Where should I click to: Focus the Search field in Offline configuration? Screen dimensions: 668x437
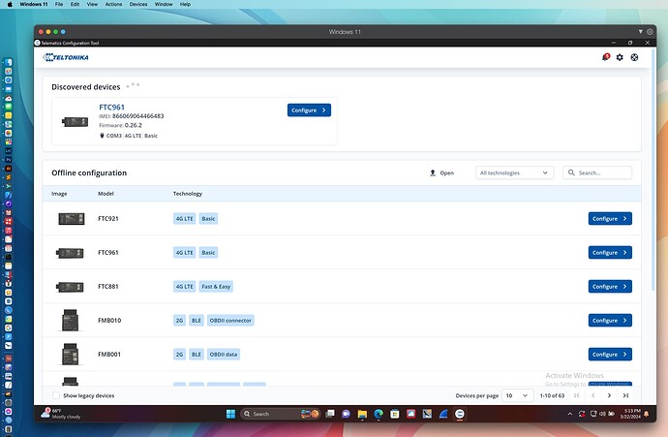[597, 172]
